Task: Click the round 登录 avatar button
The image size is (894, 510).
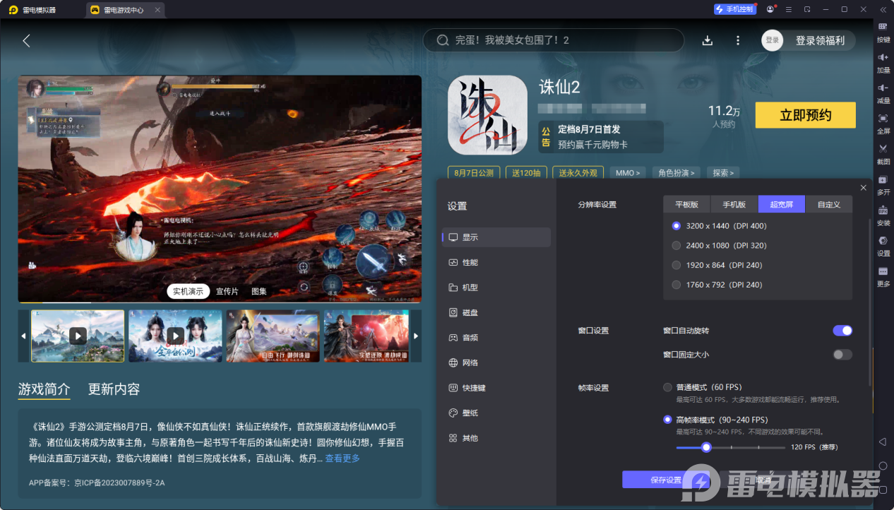Action: pos(773,40)
